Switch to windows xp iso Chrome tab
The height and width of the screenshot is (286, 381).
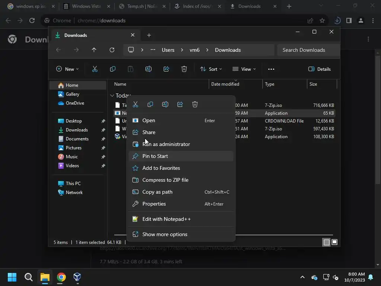[31, 6]
